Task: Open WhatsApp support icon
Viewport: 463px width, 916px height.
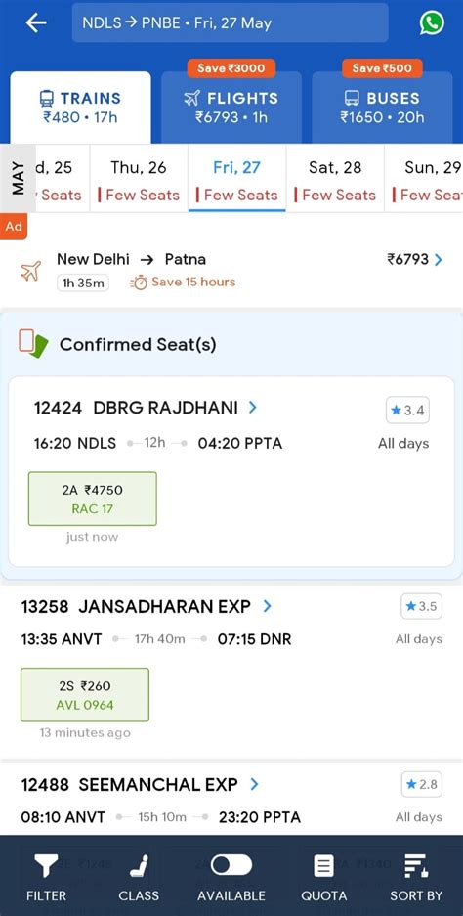Action: point(432,23)
